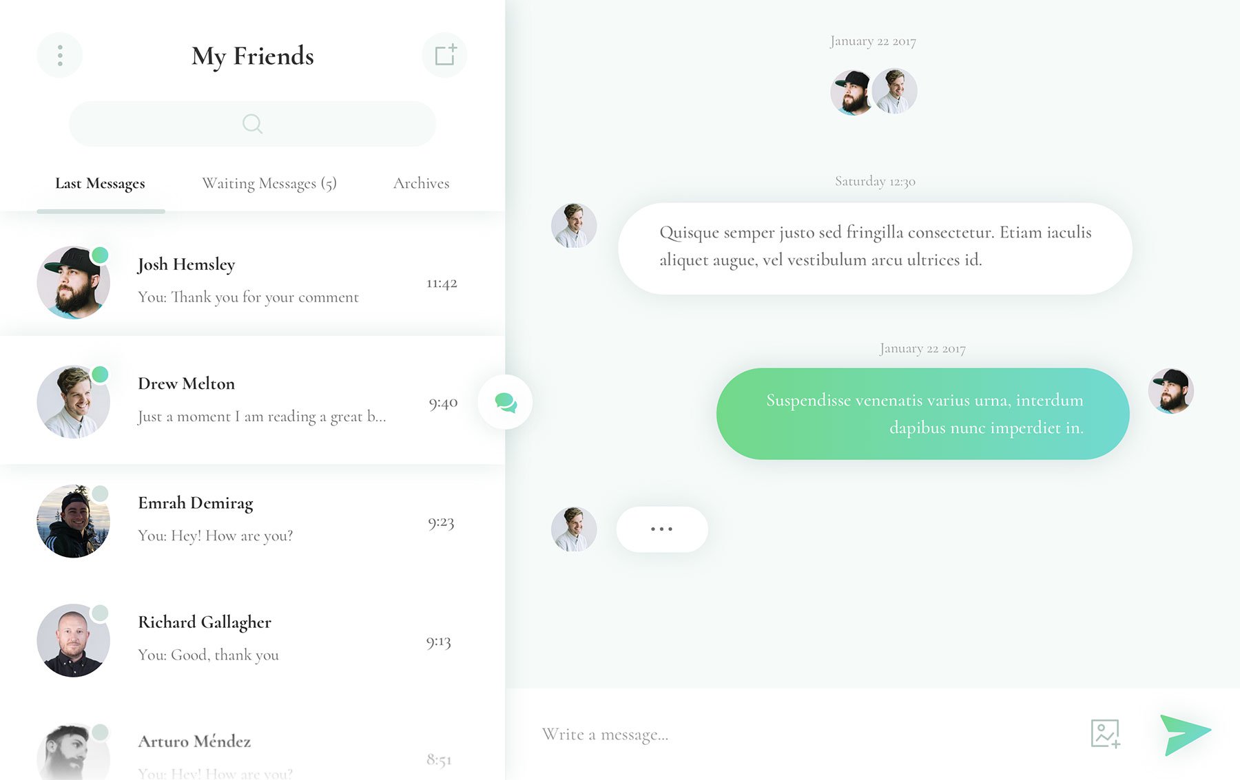Click the attach image icon
The width and height of the screenshot is (1240, 780).
1105,734
